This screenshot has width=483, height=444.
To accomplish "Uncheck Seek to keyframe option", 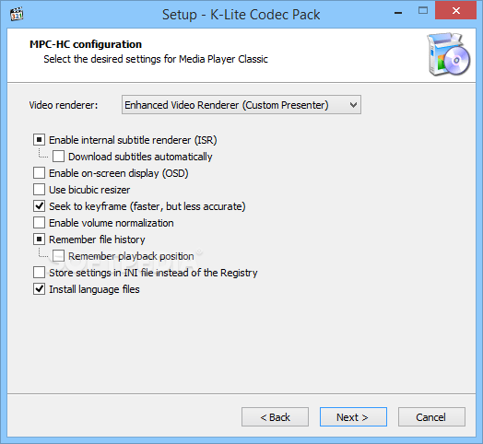I will (x=39, y=206).
